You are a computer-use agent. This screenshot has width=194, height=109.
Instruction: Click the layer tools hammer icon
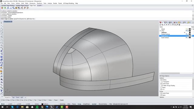coord(177,25)
